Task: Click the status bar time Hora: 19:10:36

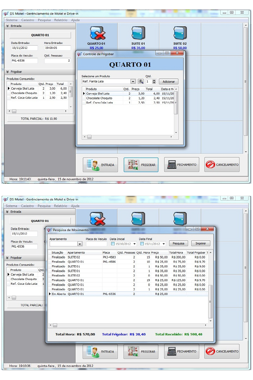Action: click(20, 366)
